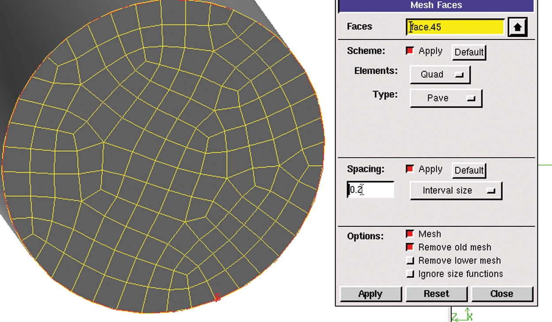Click the Mesh Faces title bar
The width and height of the screenshot is (552, 322).
(436, 6)
